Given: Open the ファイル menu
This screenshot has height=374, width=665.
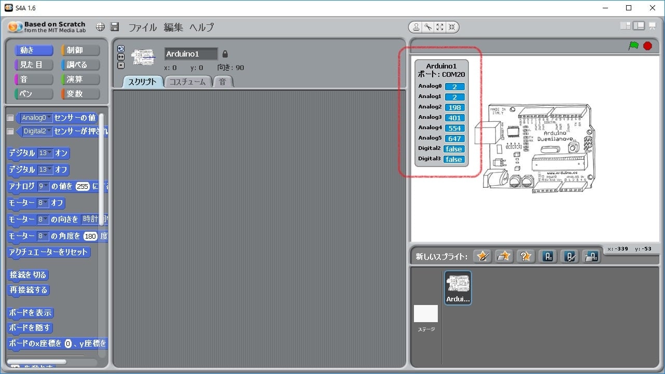Looking at the screenshot, I should pyautogui.click(x=142, y=27).
